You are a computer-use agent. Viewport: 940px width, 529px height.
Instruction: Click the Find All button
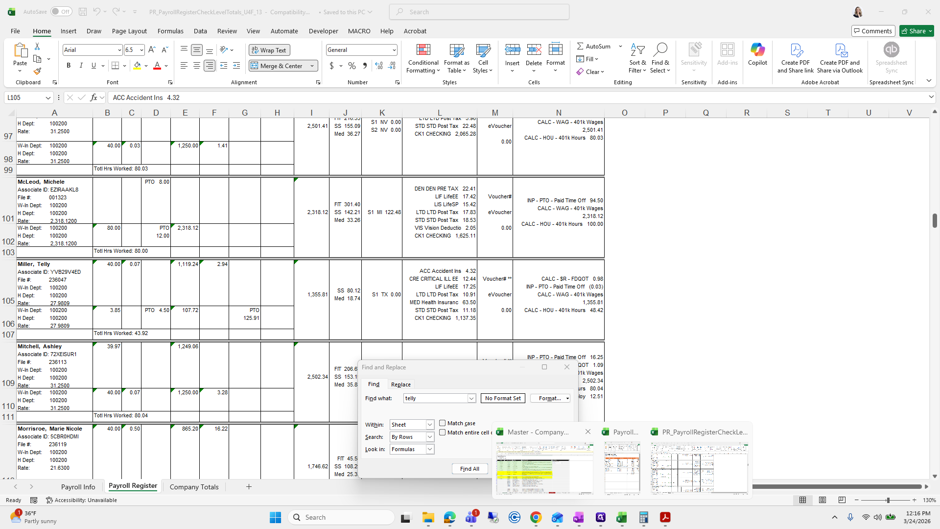[470, 469]
